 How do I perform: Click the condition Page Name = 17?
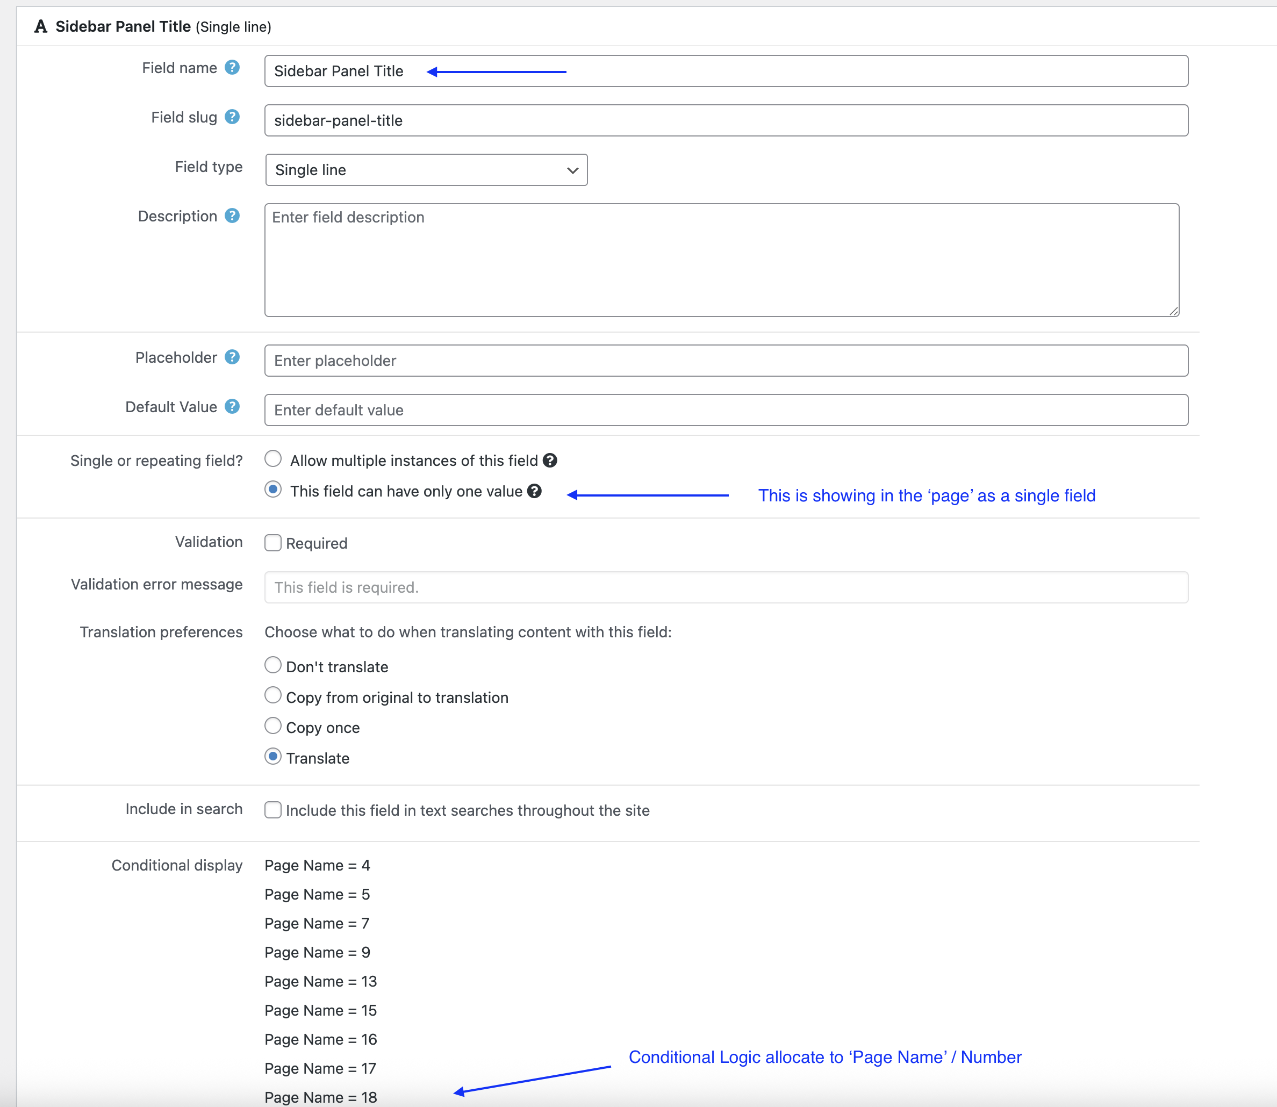pyautogui.click(x=321, y=1069)
